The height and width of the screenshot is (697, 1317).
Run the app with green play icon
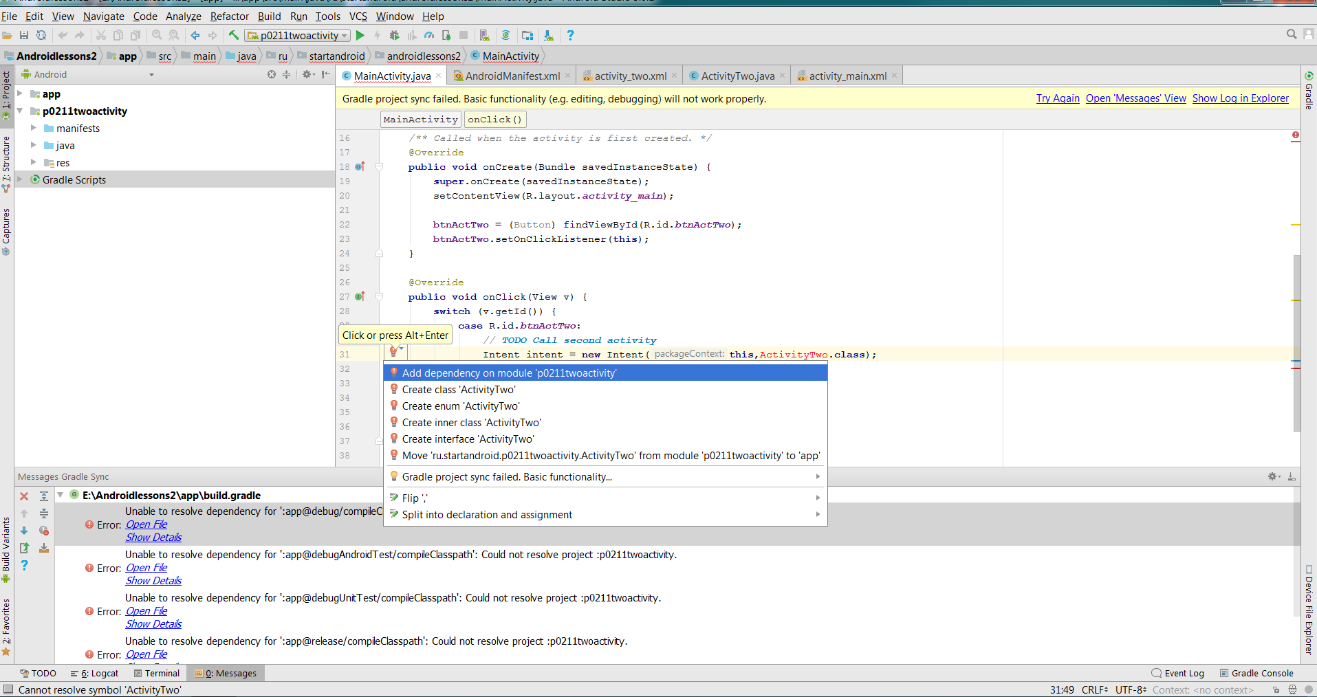[x=360, y=35]
